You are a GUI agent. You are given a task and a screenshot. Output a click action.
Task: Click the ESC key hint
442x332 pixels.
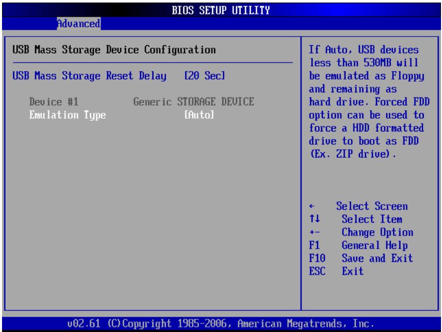point(317,271)
